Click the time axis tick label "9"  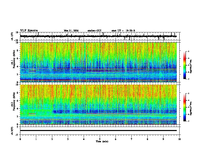pyautogui.click(x=163, y=139)
